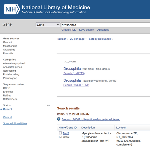Viewport: 150px width, 147px height.
Task: Click the blue info icon beside discontinued items
Action: click(x=59, y=119)
